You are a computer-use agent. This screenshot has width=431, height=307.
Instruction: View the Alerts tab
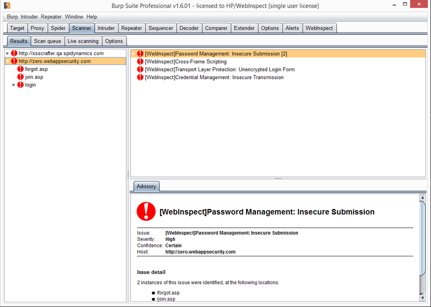(292, 28)
